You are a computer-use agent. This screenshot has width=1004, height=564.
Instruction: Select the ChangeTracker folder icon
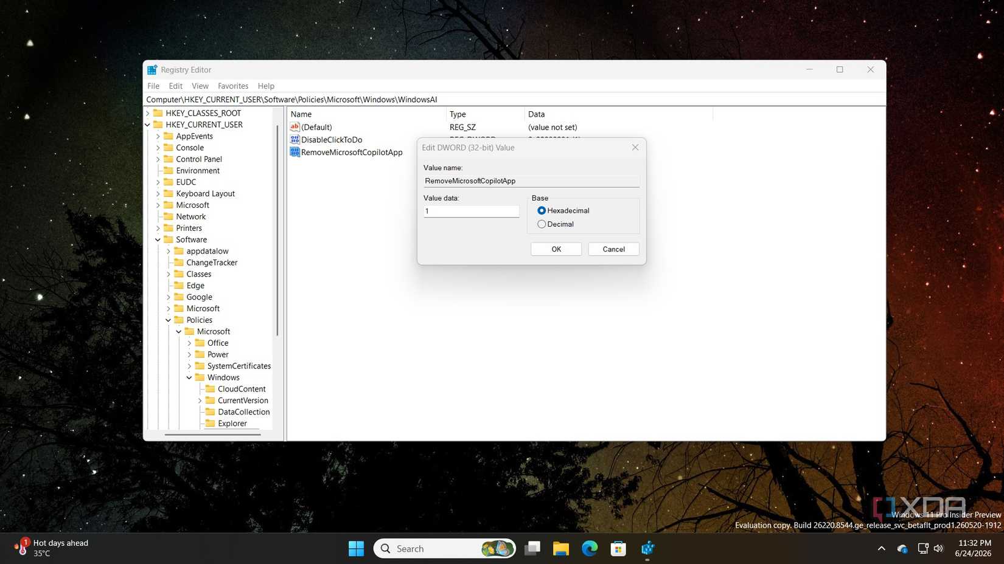[x=179, y=263]
